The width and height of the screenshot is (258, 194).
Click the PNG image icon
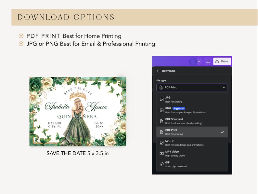[x=161, y=110]
